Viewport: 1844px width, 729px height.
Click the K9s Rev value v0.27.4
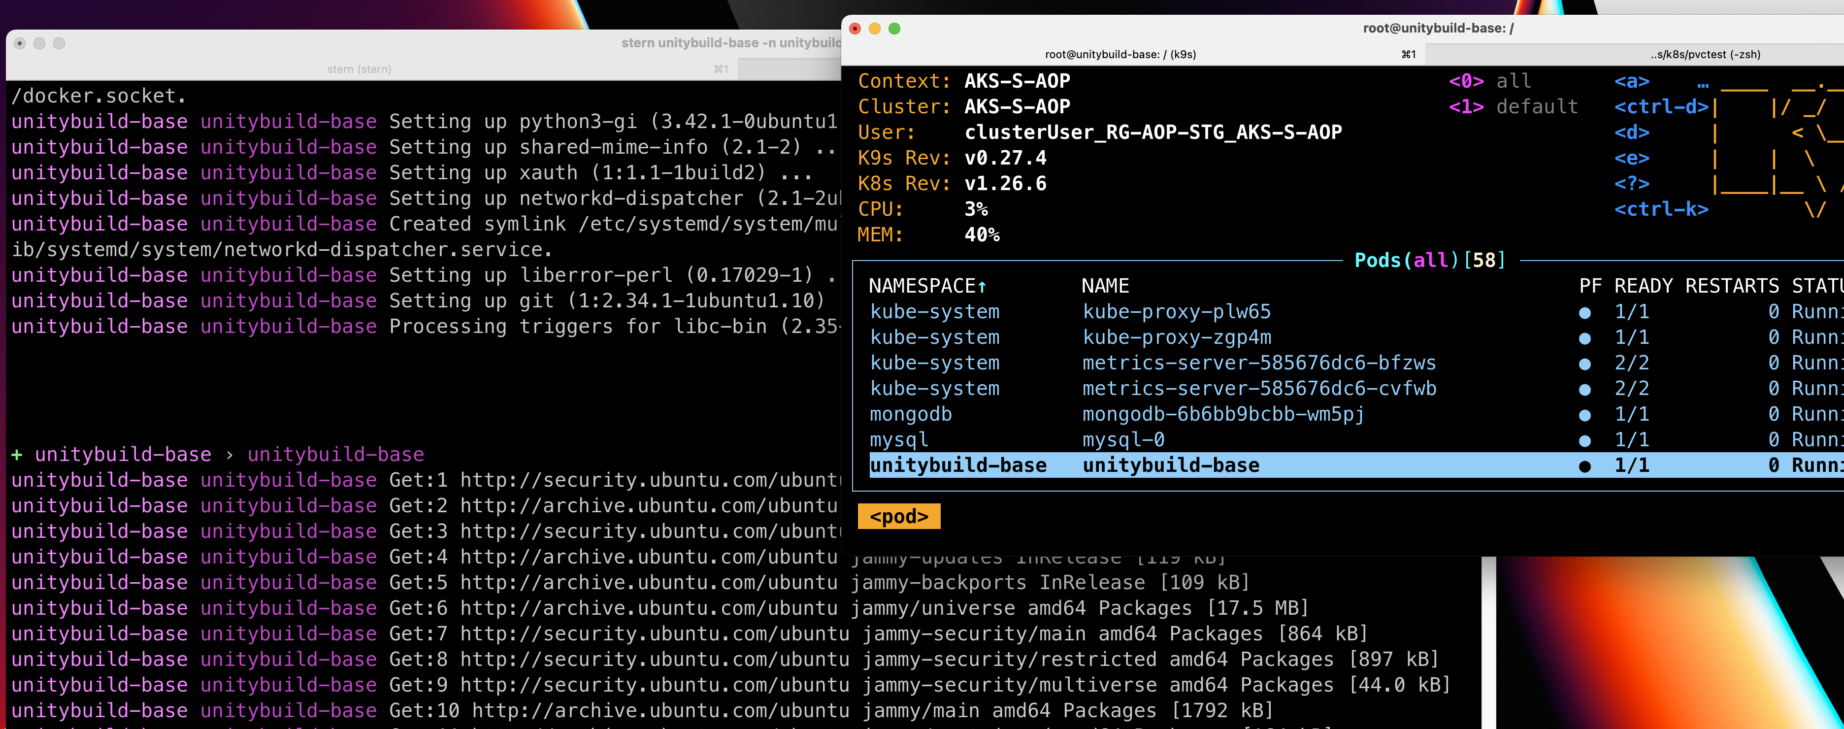point(1005,158)
